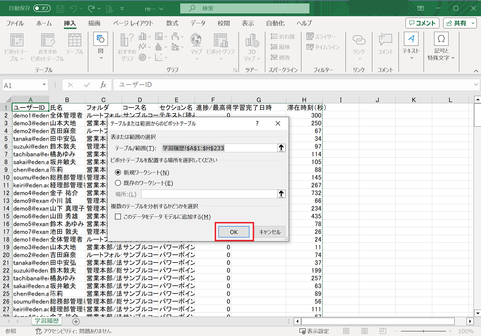481x336 pixels.
Task: Close the pivot table dialog
Action: (x=278, y=123)
